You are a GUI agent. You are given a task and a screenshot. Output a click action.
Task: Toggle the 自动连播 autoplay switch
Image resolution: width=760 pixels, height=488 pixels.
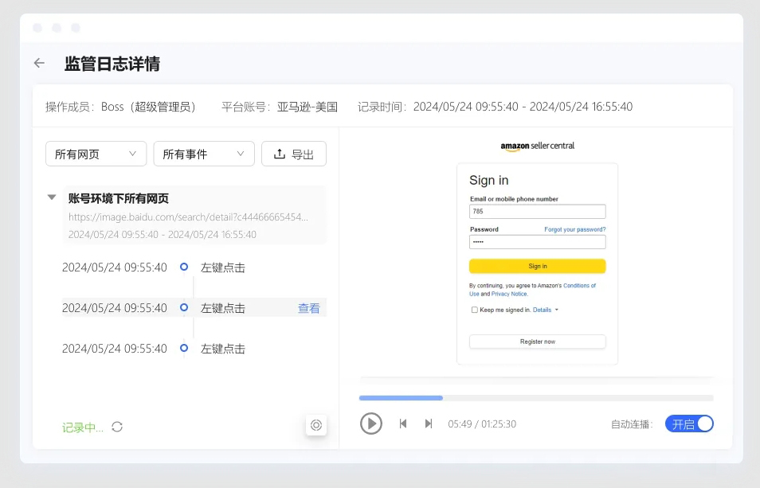coord(689,424)
